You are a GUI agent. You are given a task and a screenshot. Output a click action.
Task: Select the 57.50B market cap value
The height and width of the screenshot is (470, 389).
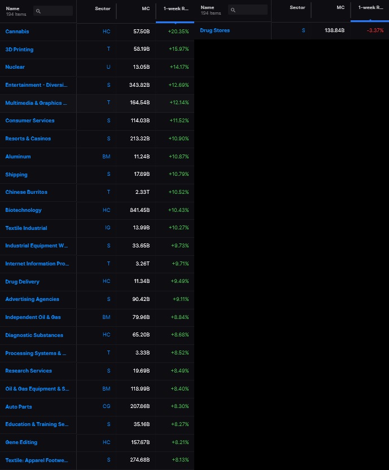pos(142,32)
